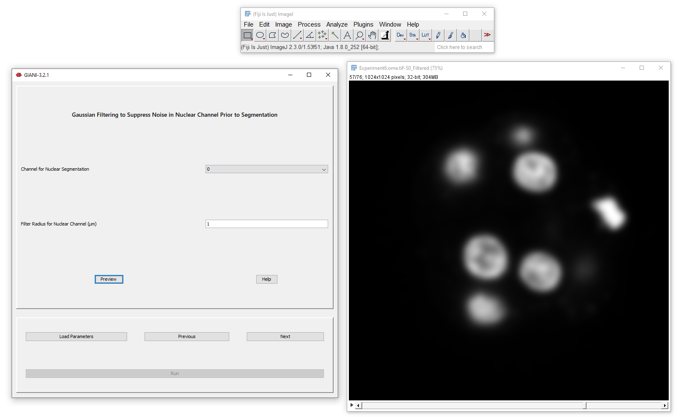This screenshot has width=687, height=417.
Task: Open the Edit menu
Action: point(264,25)
